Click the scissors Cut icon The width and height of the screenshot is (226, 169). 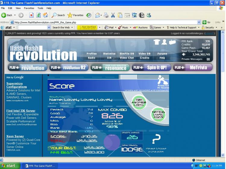[x=113, y=15]
